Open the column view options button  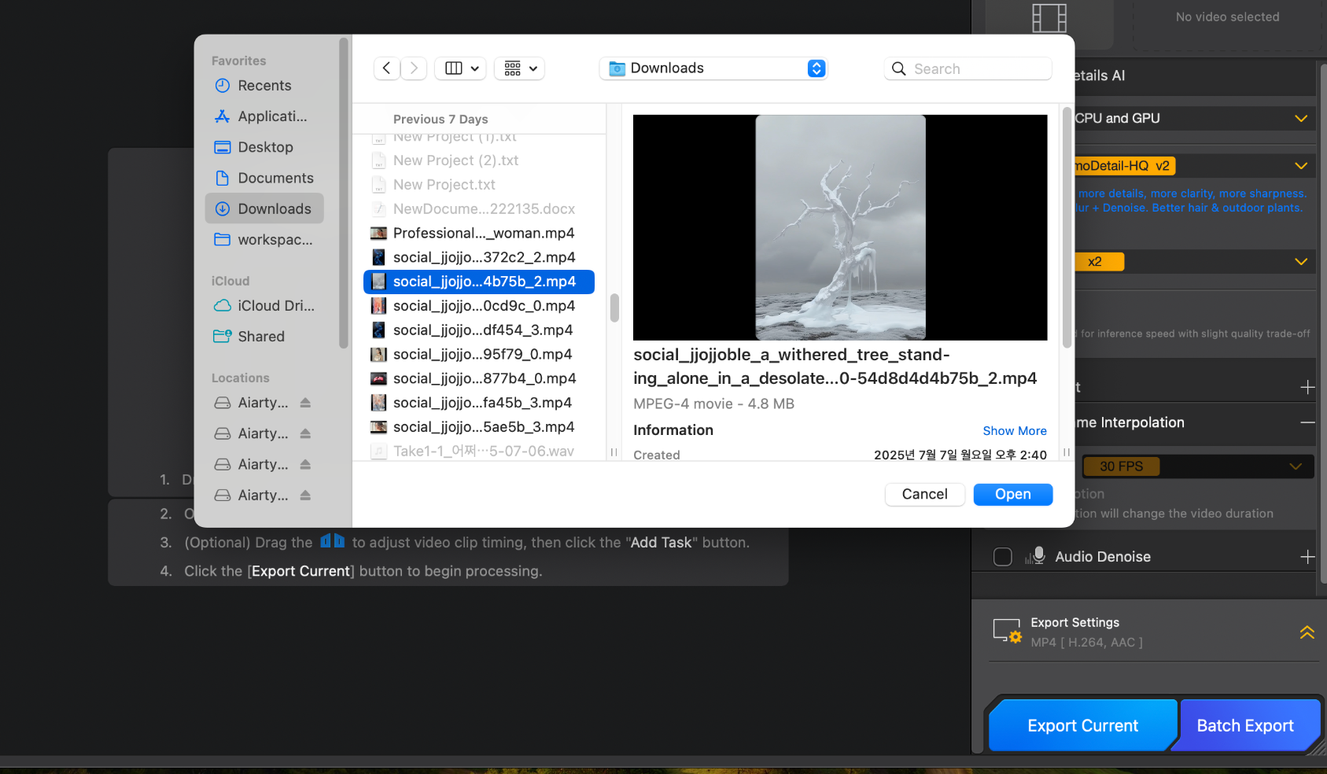(462, 68)
